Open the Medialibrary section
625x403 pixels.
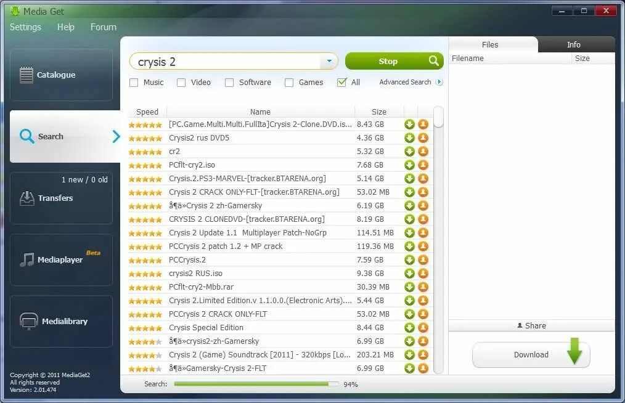(62, 321)
